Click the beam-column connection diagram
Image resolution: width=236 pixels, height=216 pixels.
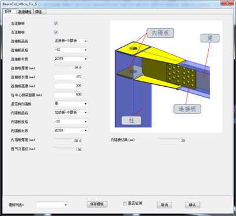tap(166, 77)
